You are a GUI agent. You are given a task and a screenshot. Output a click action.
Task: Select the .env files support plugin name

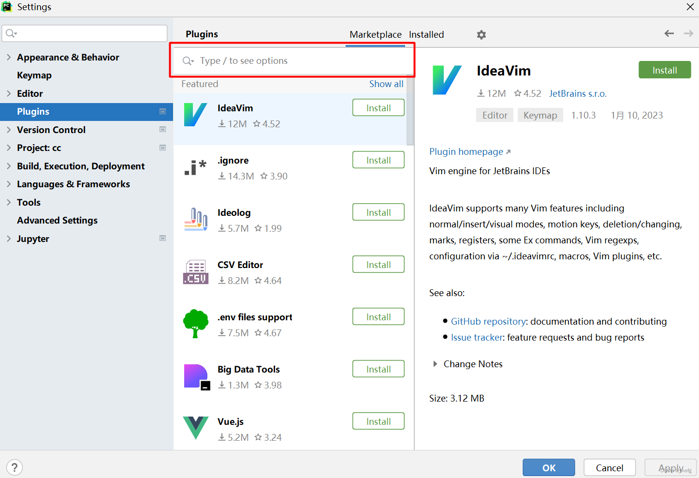coord(255,317)
